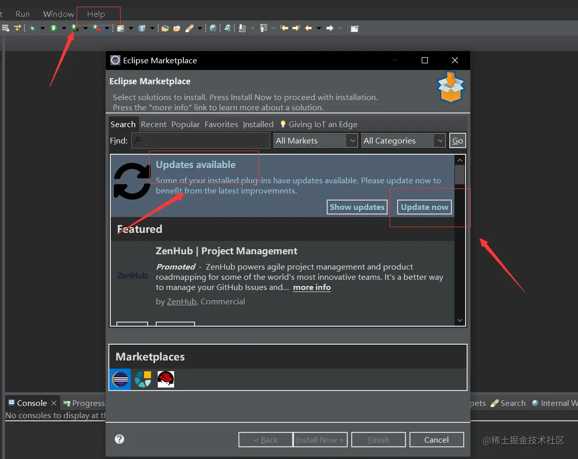The image size is (578, 459).
Task: Open the Coverage dropdown arrow
Action: (x=85, y=28)
